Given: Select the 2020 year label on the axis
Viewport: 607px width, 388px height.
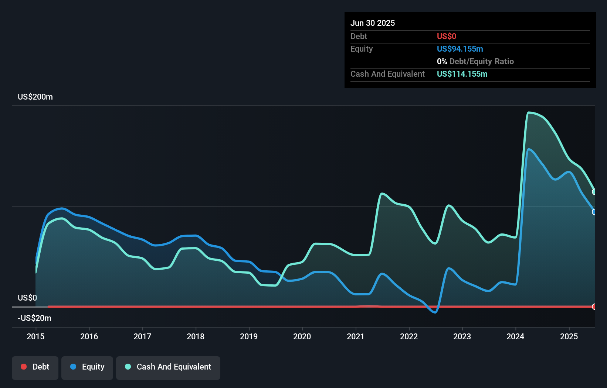Looking at the screenshot, I should 302,336.
